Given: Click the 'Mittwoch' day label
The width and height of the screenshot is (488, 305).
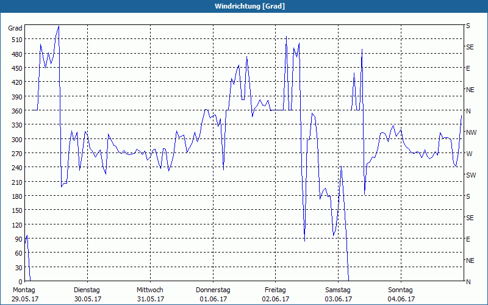Looking at the screenshot, I should tap(149, 290).
